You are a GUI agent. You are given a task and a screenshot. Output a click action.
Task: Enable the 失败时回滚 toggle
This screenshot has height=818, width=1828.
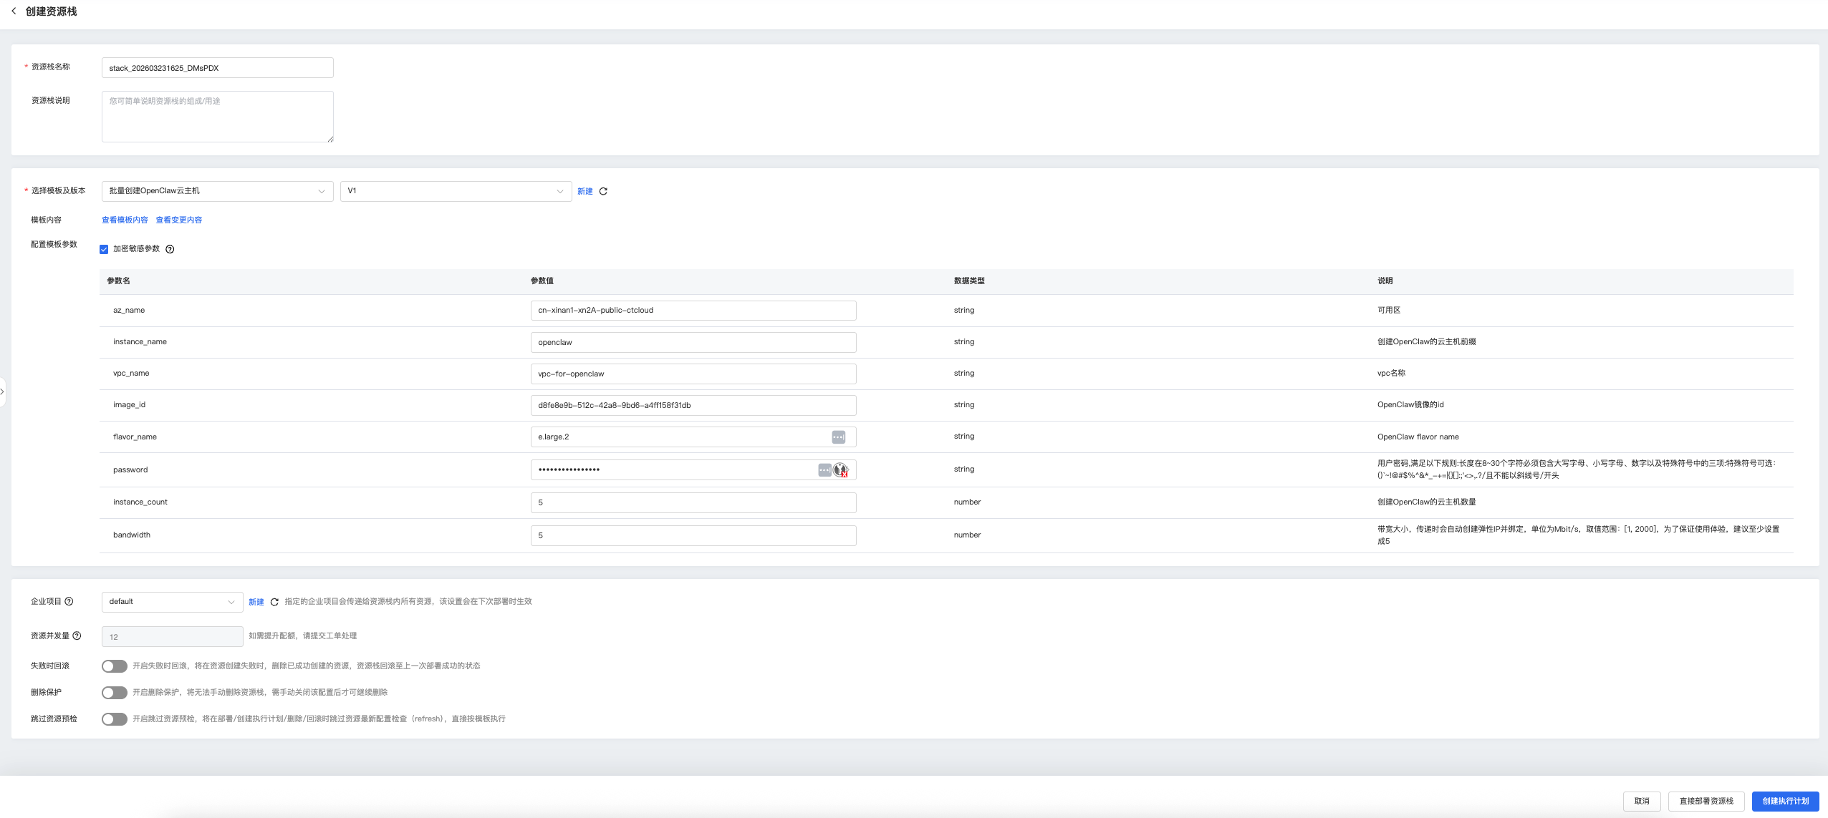click(x=114, y=666)
